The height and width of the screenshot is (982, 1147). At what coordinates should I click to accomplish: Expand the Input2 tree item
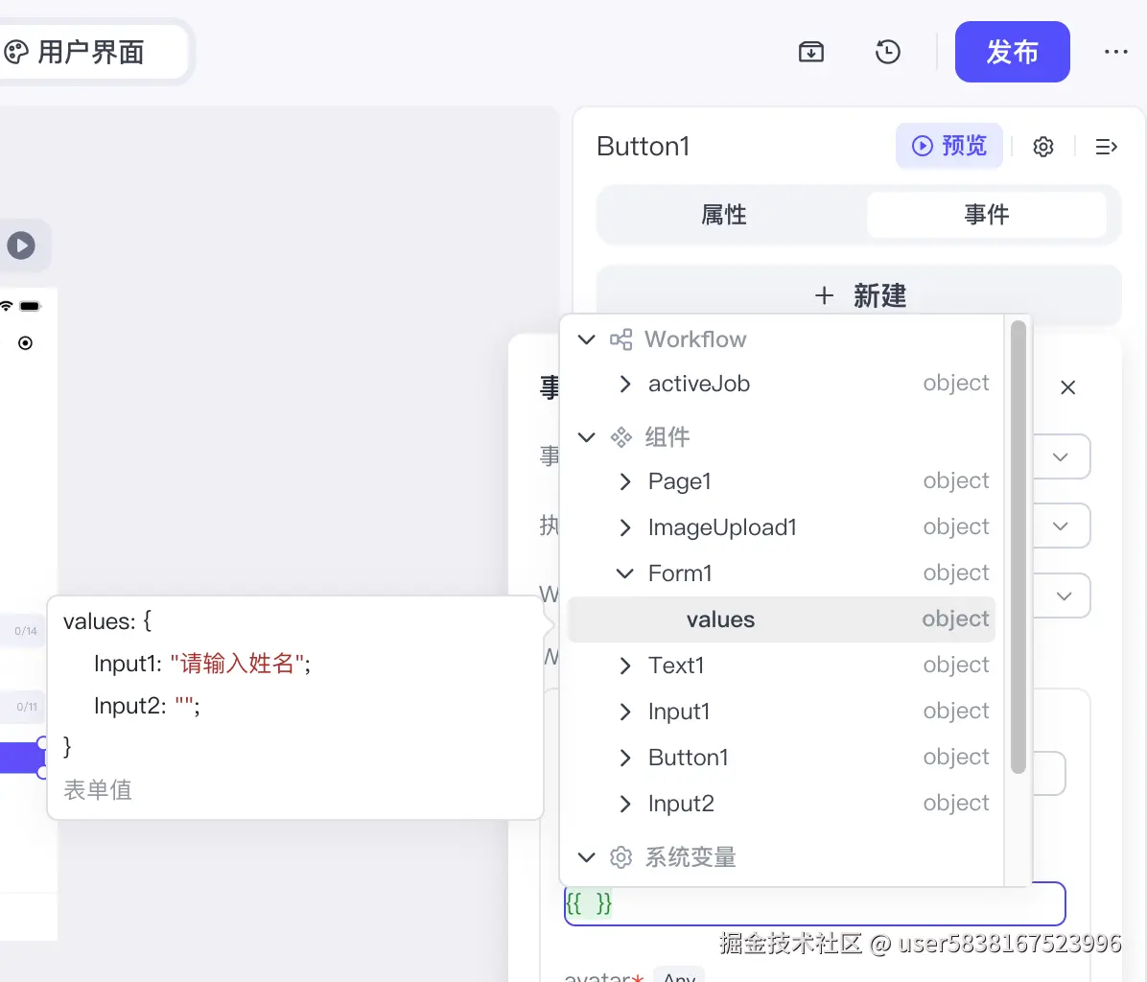point(624,804)
